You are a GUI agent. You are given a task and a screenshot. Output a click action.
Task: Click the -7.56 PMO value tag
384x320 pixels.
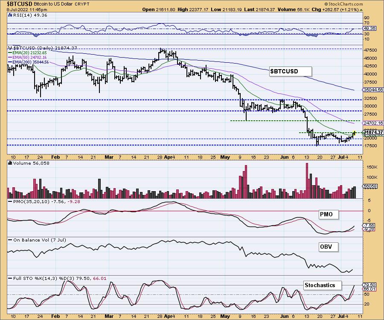click(369, 226)
